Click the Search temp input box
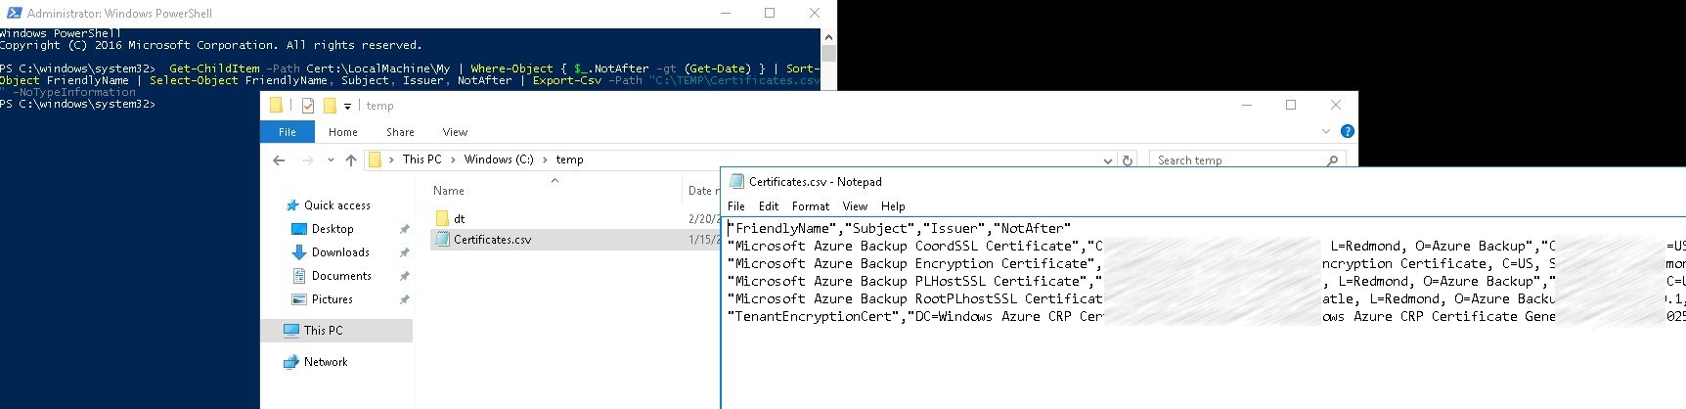1686x409 pixels. pyautogui.click(x=1232, y=160)
